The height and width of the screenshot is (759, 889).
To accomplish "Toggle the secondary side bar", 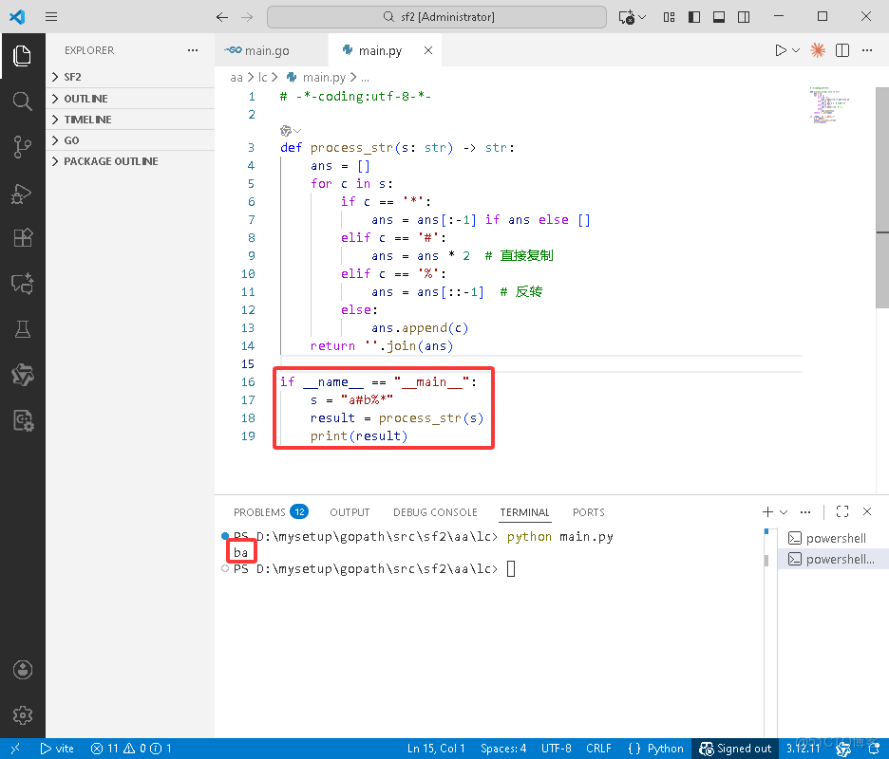I will point(743,17).
